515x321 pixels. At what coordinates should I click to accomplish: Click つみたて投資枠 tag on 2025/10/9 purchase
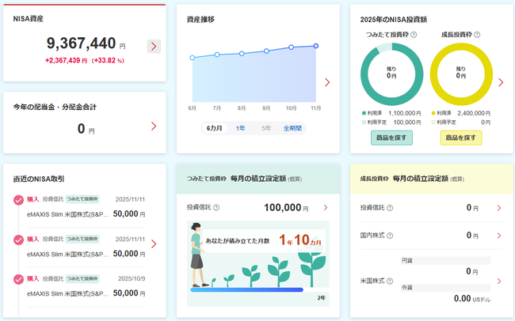click(82, 279)
